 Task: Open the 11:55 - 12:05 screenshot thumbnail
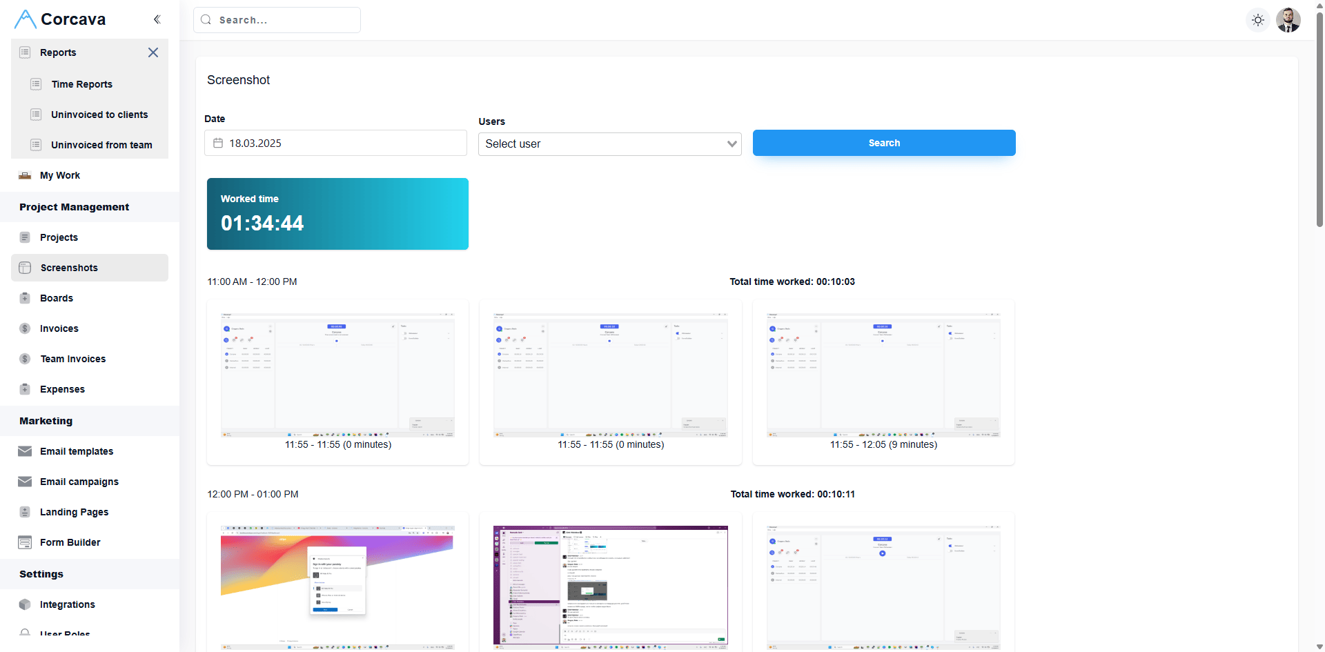[883, 375]
